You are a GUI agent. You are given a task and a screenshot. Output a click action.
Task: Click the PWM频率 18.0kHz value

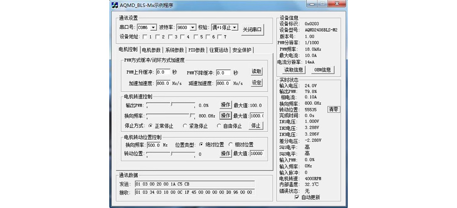pyautogui.click(x=313, y=50)
